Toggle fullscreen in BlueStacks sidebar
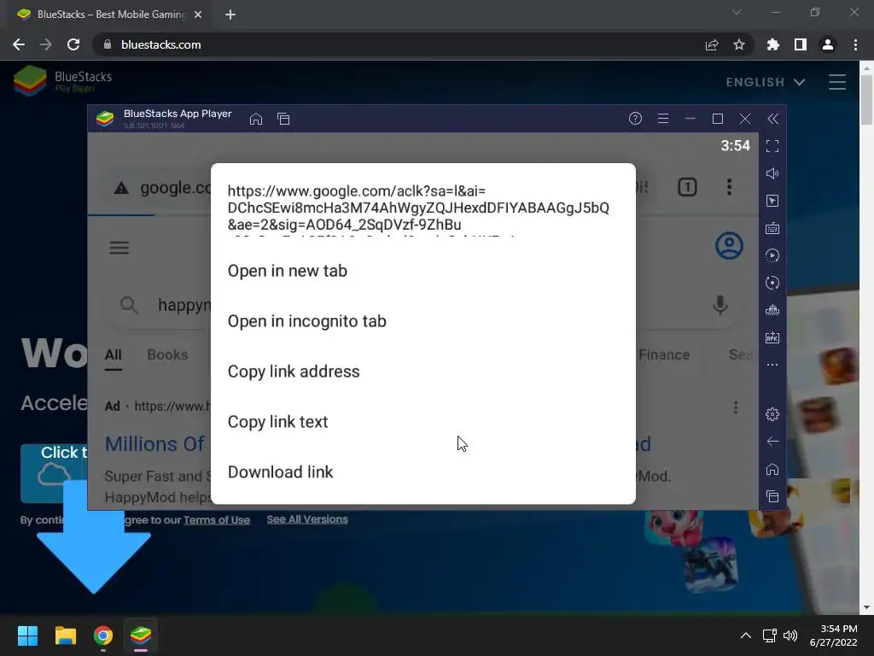The width and height of the screenshot is (874, 656). tap(772, 146)
